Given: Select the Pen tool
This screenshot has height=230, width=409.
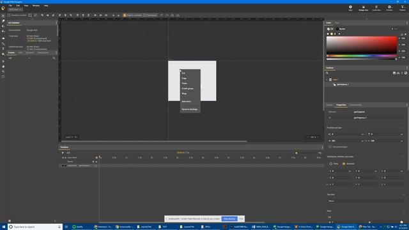Looking at the screenshot, I should click(3, 43).
